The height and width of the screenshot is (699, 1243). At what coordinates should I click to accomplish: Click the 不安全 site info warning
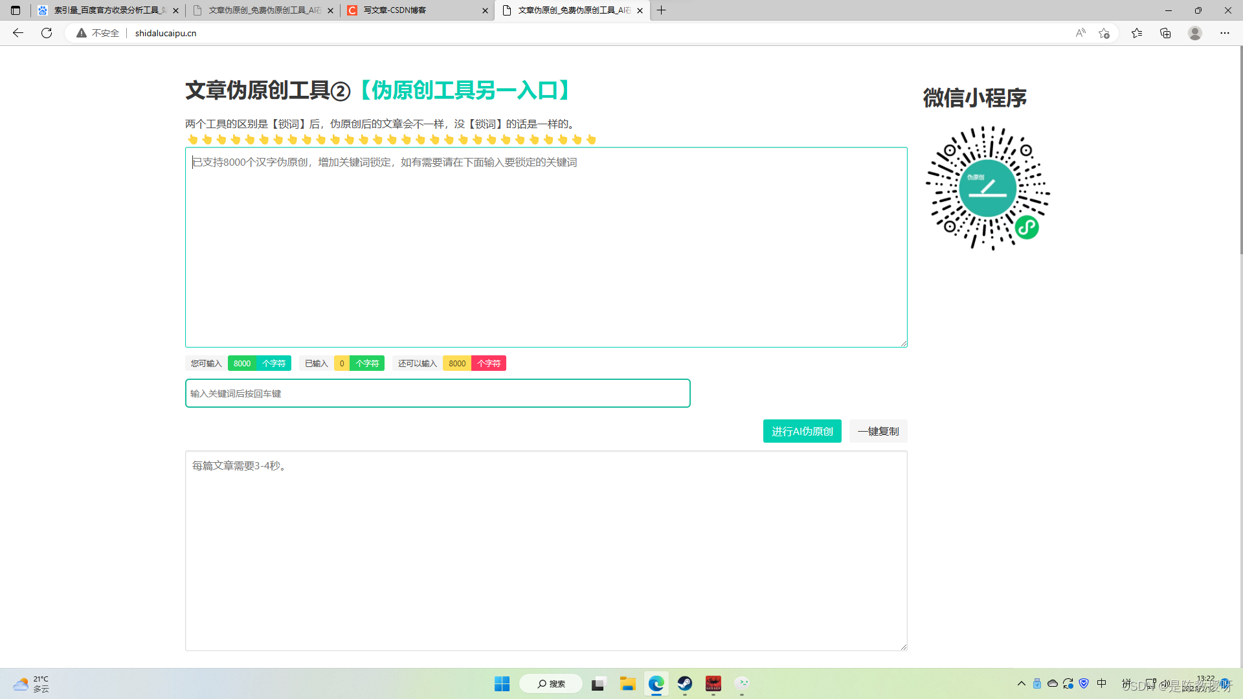[98, 33]
